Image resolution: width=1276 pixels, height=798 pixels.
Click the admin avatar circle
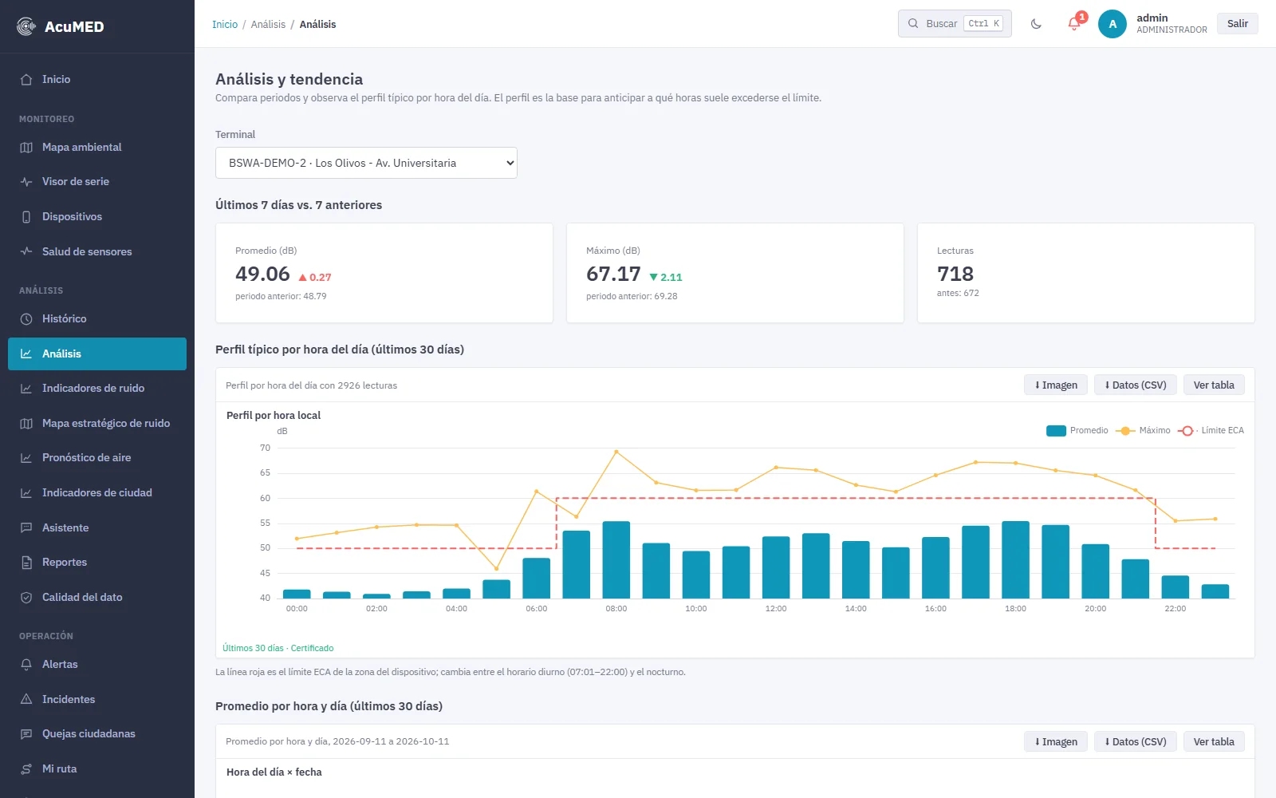(x=1113, y=24)
